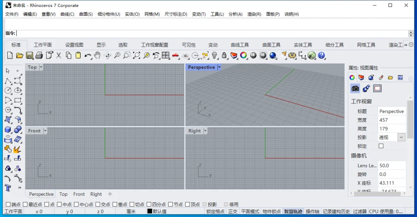417x217 pixels.
Task: Click the Save file icon in toolbar
Action: coord(29,55)
